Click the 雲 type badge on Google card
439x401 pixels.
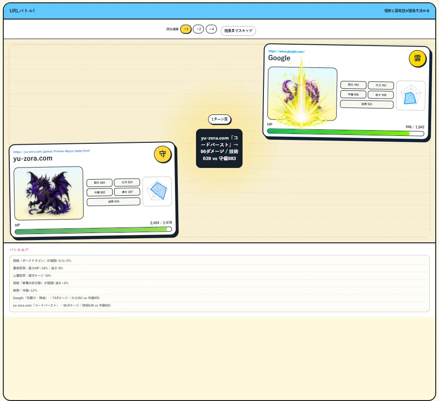pos(417,58)
